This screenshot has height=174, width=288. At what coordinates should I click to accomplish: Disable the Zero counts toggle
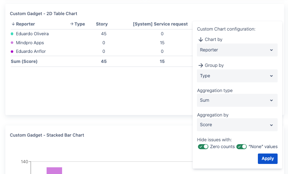coord(203,147)
